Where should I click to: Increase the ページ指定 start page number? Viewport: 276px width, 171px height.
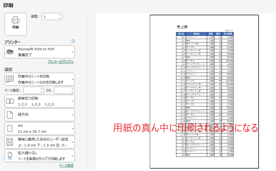[41, 89]
